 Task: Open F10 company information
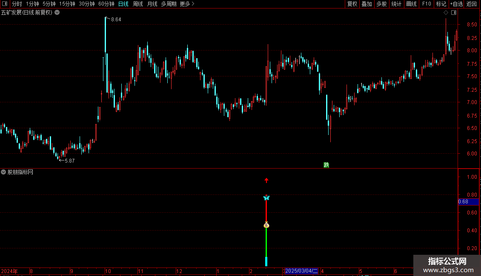(x=427, y=4)
